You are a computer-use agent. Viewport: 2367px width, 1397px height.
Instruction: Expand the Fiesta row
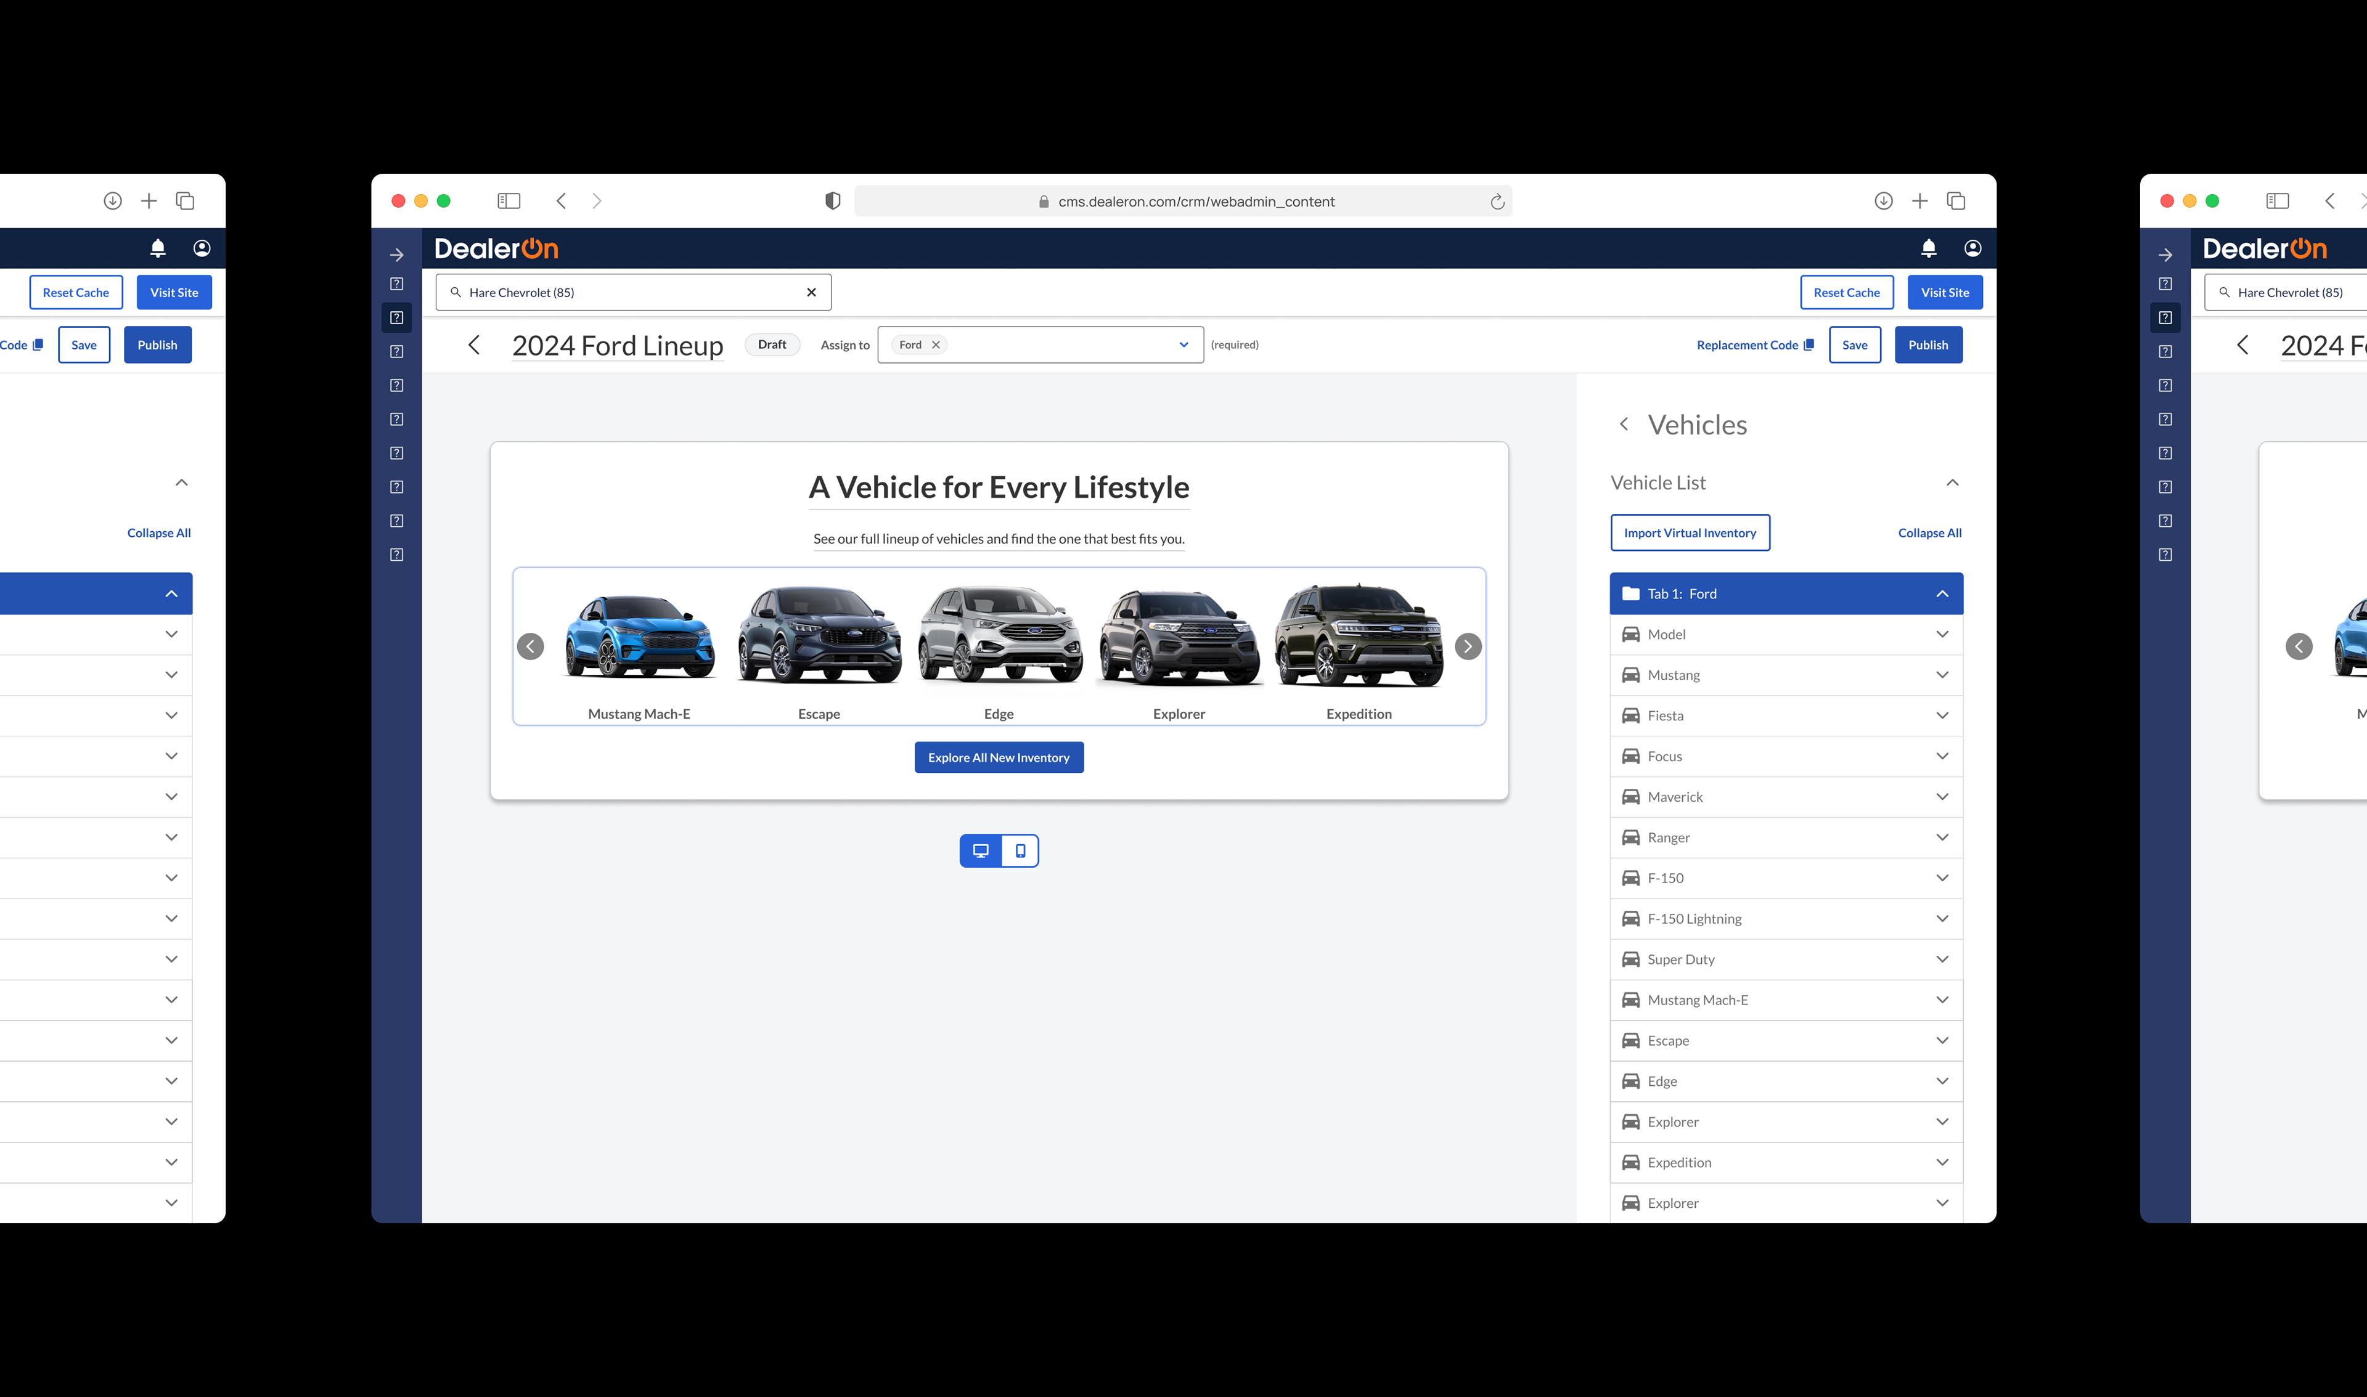click(1942, 715)
